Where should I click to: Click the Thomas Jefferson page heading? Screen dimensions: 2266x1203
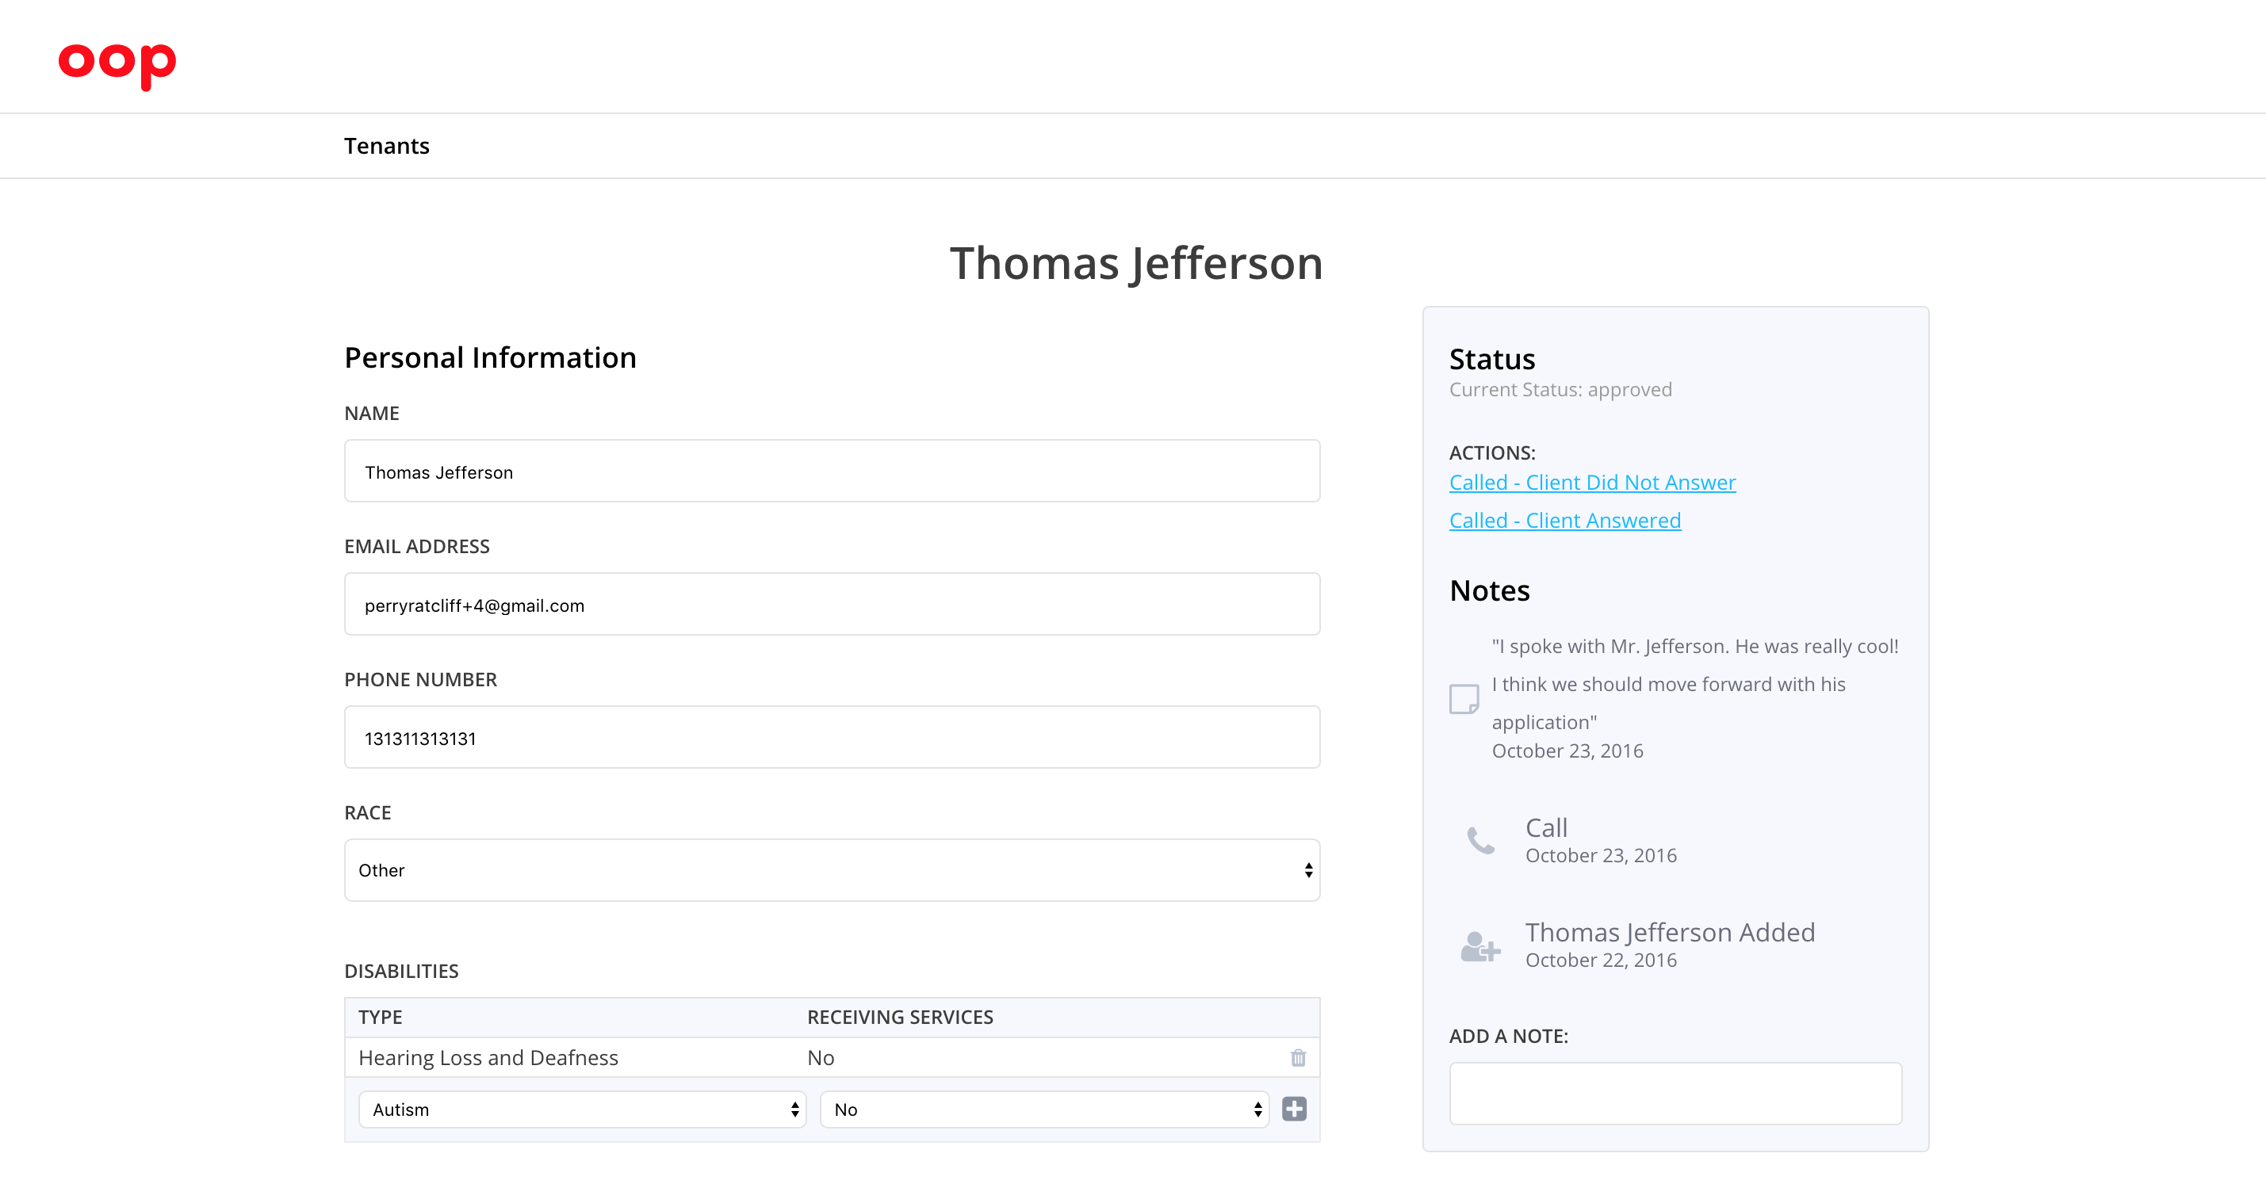tap(1135, 264)
